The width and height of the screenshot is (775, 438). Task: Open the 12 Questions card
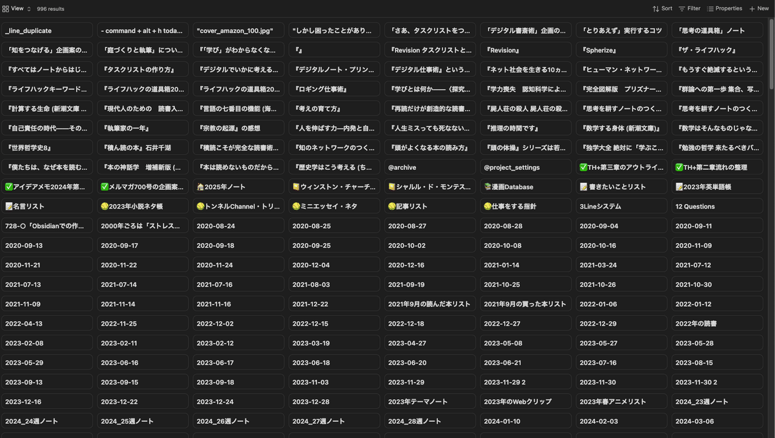(717, 207)
